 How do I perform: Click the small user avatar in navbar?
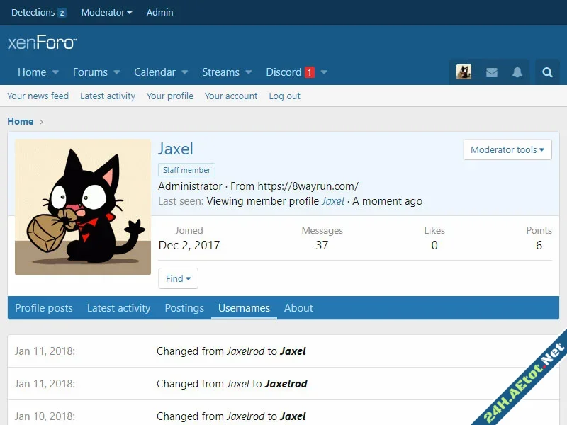(464, 72)
